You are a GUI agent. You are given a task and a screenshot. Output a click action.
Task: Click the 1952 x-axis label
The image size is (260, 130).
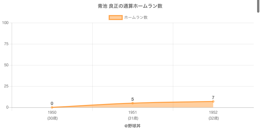pos(213,112)
